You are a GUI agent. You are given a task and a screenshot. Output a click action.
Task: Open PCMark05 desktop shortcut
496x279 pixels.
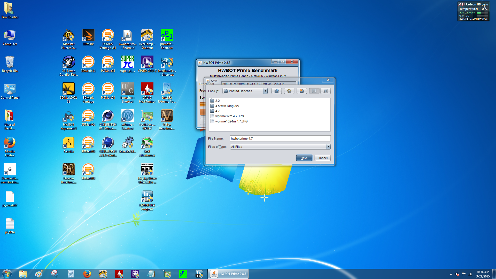click(x=108, y=64)
